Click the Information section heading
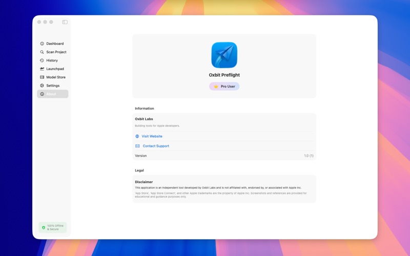Viewport: 410px width, 256px height. pyautogui.click(x=145, y=109)
